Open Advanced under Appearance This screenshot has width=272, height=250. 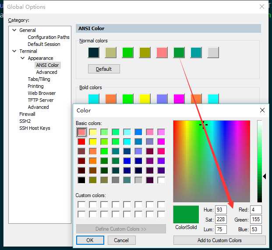[x=46, y=72]
